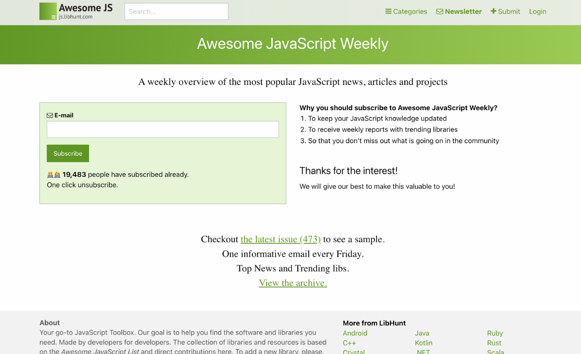Open the Ruby link in footer
This screenshot has height=354, width=581.
(495, 333)
